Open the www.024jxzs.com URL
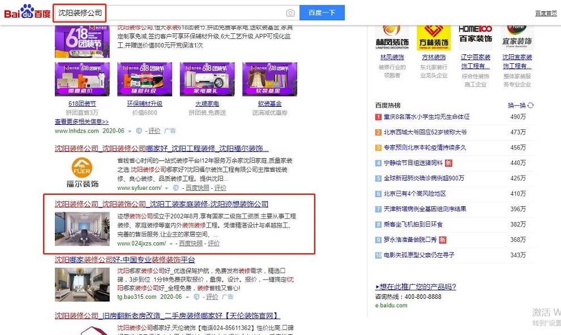The width and height of the screenshot is (561, 335). coord(142,243)
